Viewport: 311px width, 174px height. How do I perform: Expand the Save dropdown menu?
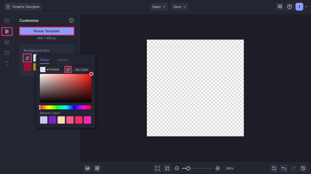180,7
